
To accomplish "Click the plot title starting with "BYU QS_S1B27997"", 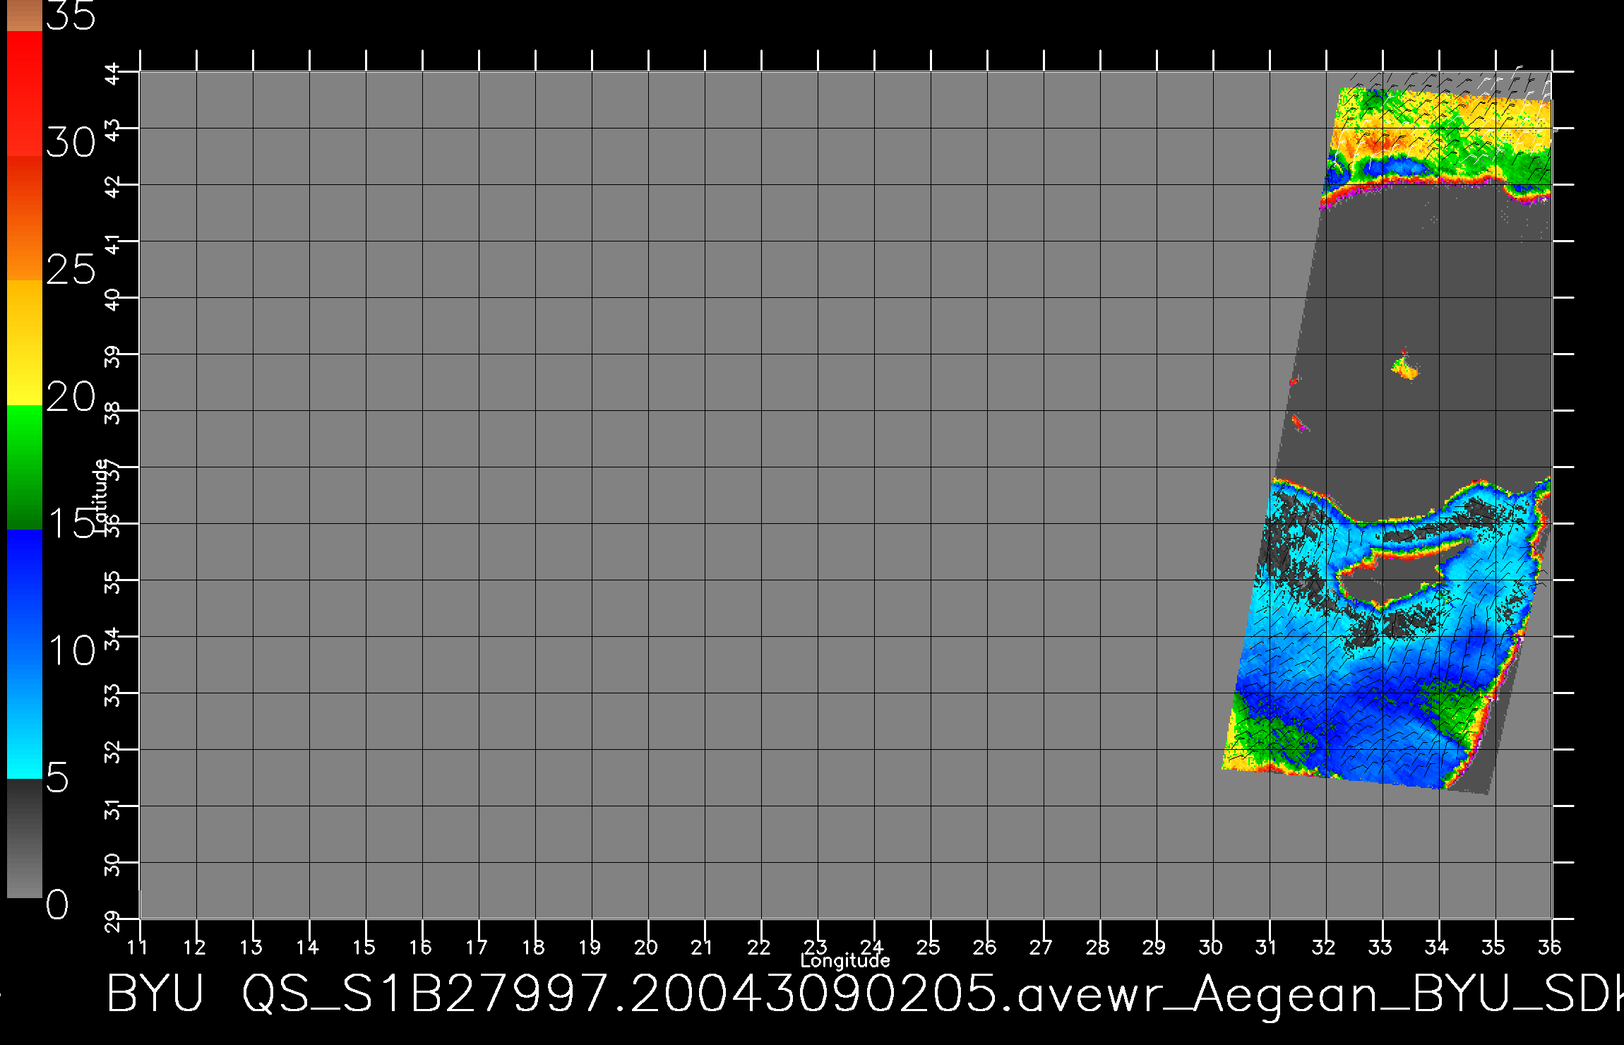I will click(865, 994).
